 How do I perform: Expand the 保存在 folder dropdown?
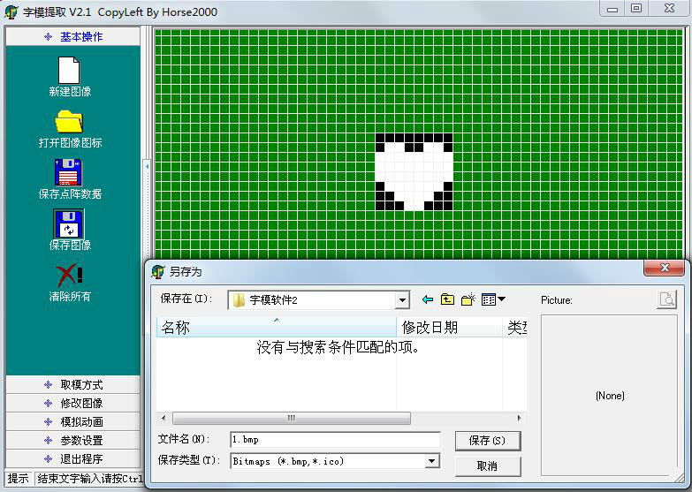402,300
